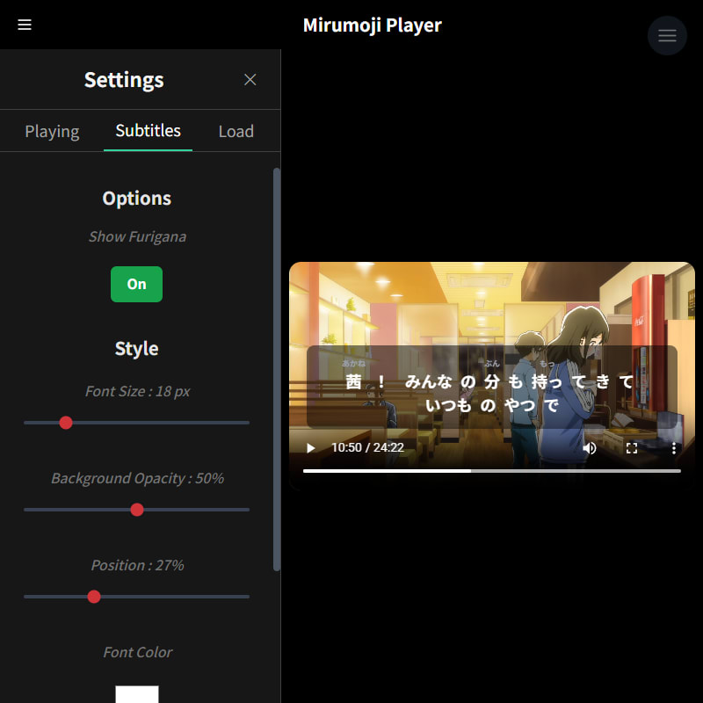703x703 pixels.
Task: Click the Background Opacity slider handle
Action: [x=137, y=510]
